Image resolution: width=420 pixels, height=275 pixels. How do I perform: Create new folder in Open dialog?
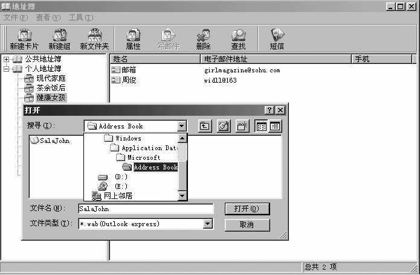coord(242,126)
